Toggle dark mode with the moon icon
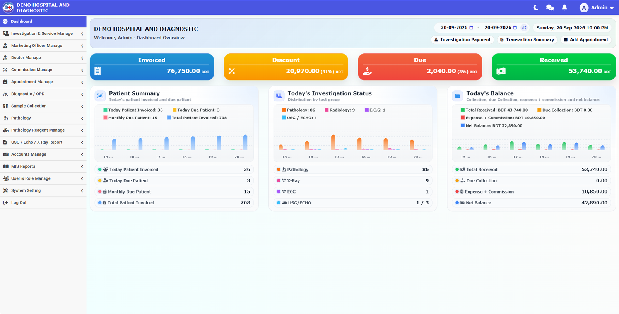619x314 pixels. point(536,7)
